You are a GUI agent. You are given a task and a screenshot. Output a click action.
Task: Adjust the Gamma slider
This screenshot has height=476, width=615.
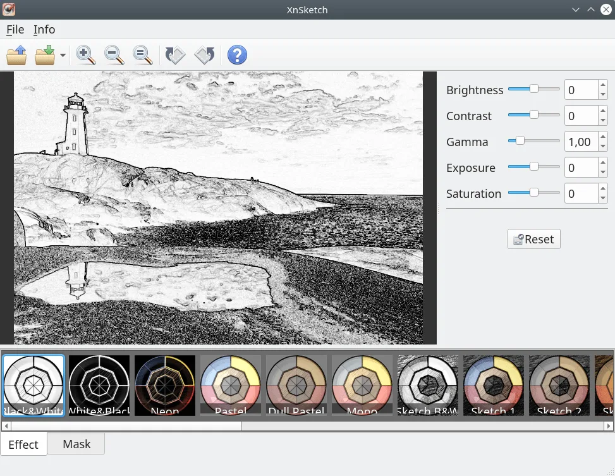(x=534, y=140)
